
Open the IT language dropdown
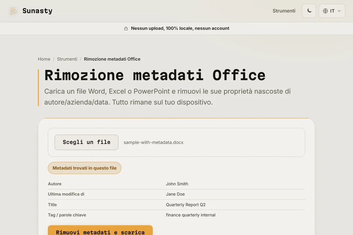pos(332,11)
